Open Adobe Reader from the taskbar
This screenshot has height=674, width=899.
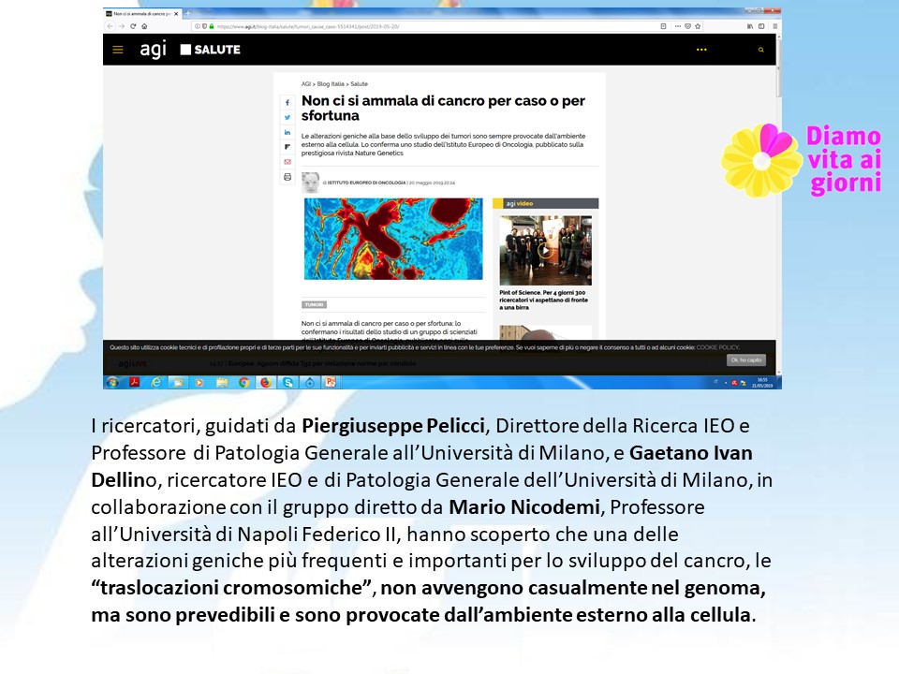(134, 382)
